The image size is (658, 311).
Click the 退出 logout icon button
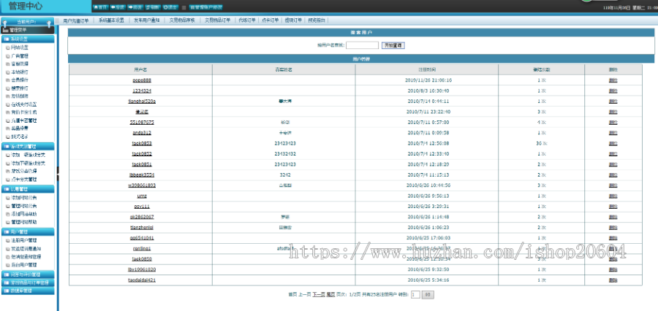pos(170,7)
